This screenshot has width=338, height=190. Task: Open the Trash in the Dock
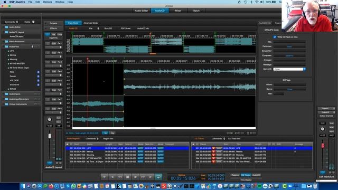(315, 186)
